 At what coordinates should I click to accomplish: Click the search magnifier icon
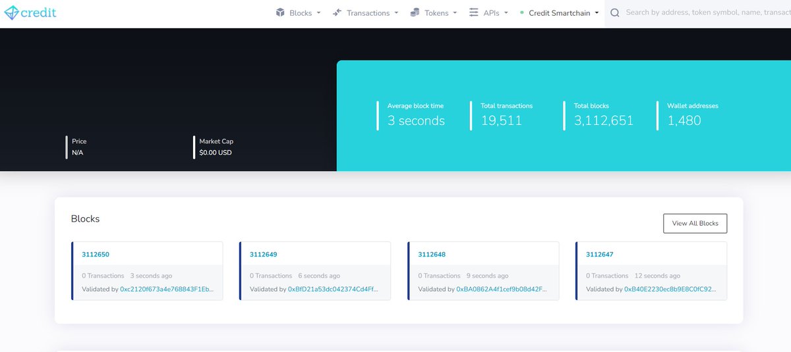point(615,13)
